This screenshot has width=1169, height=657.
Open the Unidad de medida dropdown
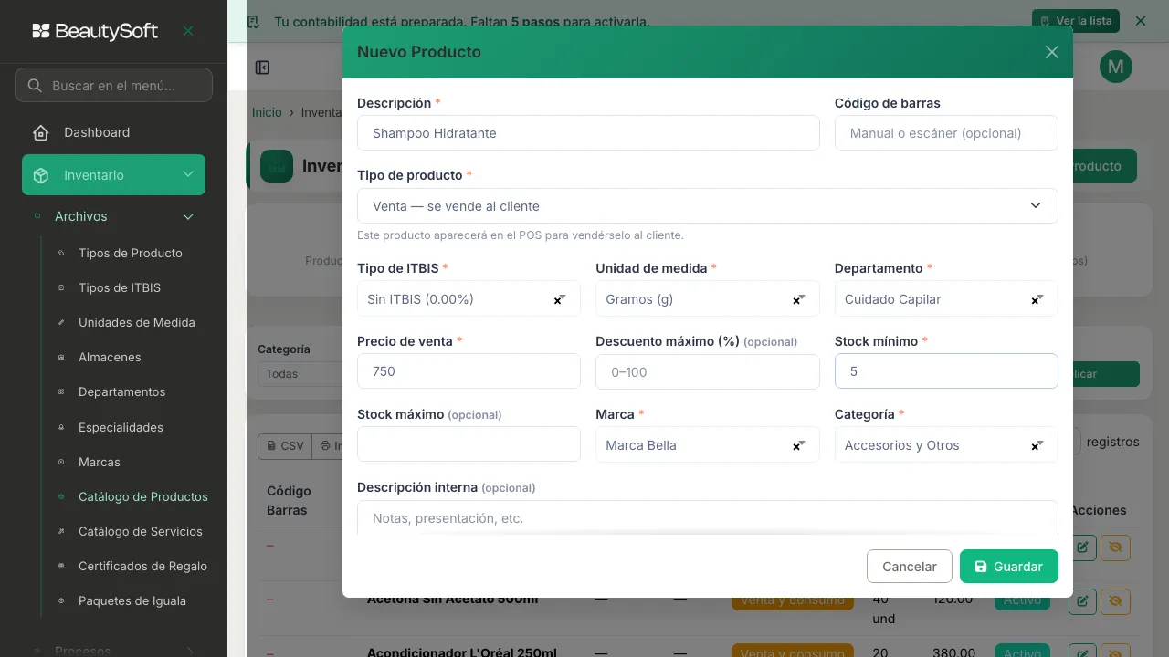point(707,299)
